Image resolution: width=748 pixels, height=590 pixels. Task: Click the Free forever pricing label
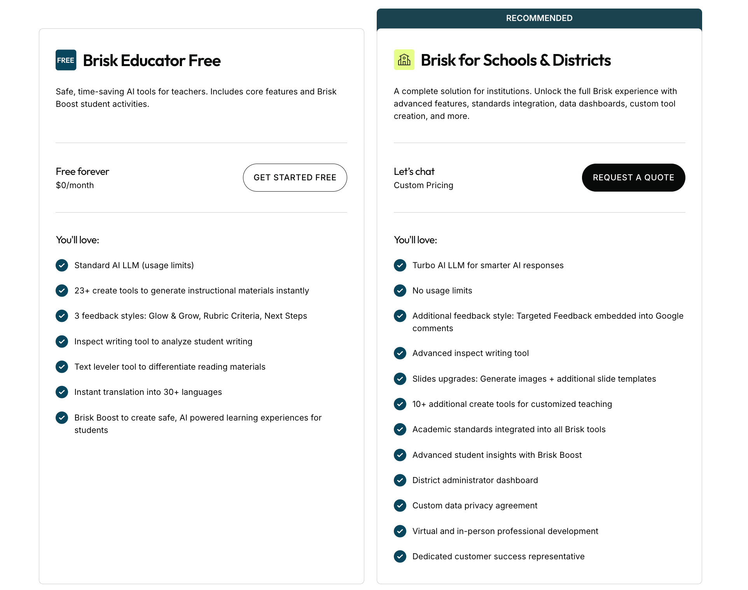pyautogui.click(x=82, y=171)
